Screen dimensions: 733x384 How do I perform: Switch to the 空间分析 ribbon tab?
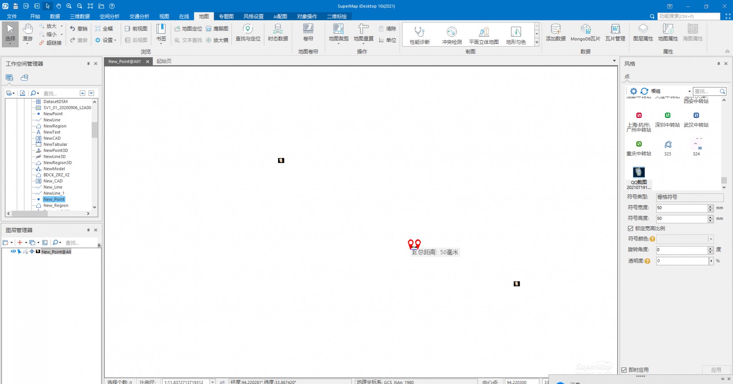pos(110,16)
